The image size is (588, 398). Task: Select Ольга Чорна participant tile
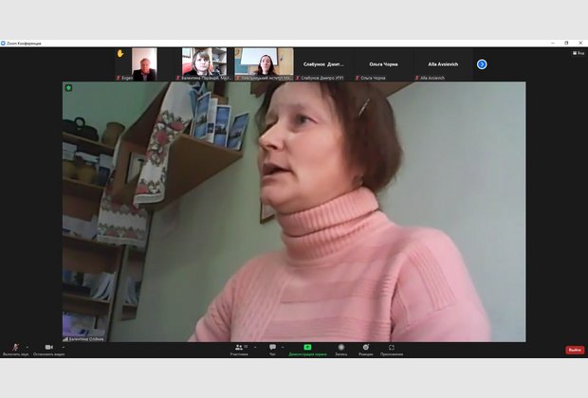[x=383, y=64]
